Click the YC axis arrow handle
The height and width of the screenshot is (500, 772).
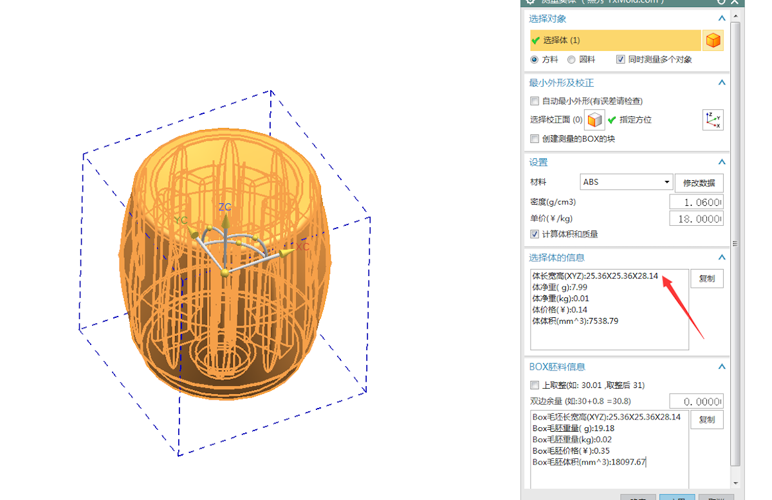[194, 234]
